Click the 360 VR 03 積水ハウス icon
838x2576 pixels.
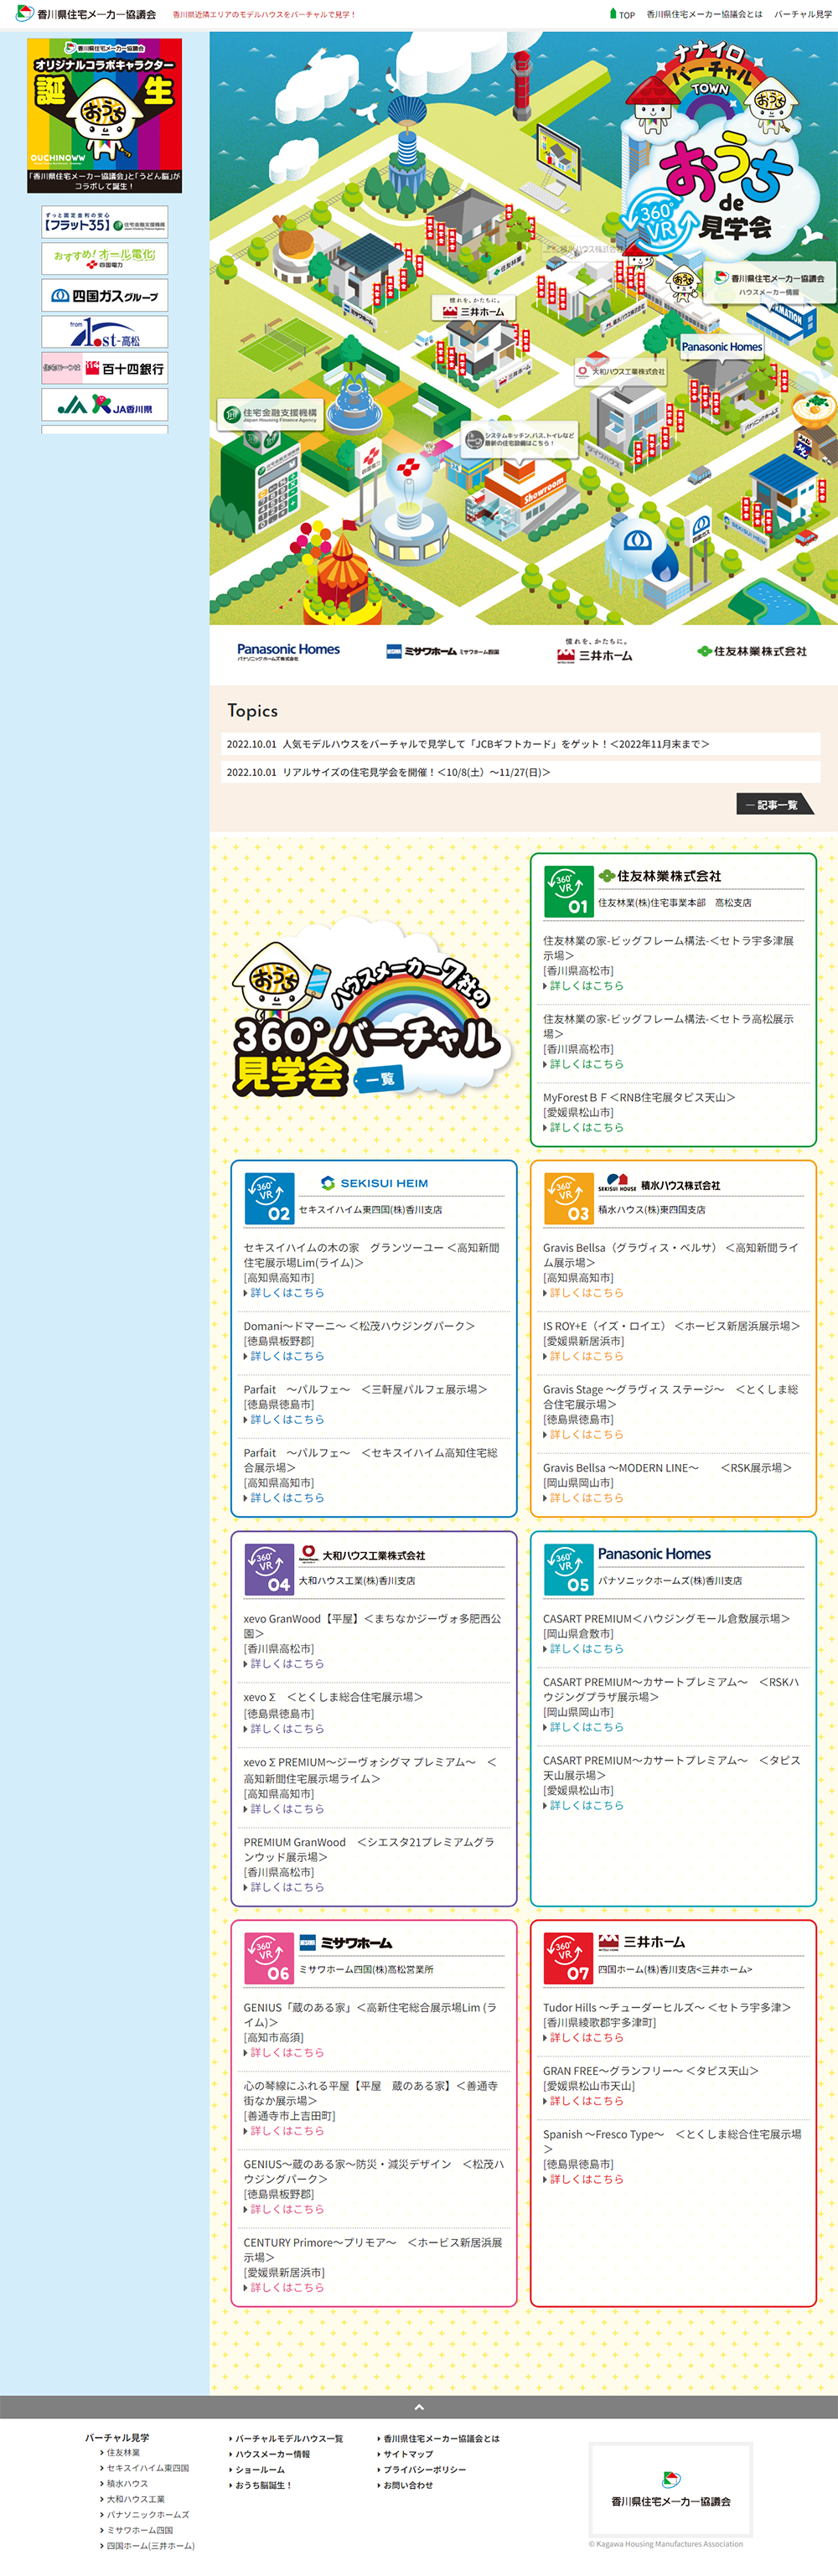(x=569, y=1199)
